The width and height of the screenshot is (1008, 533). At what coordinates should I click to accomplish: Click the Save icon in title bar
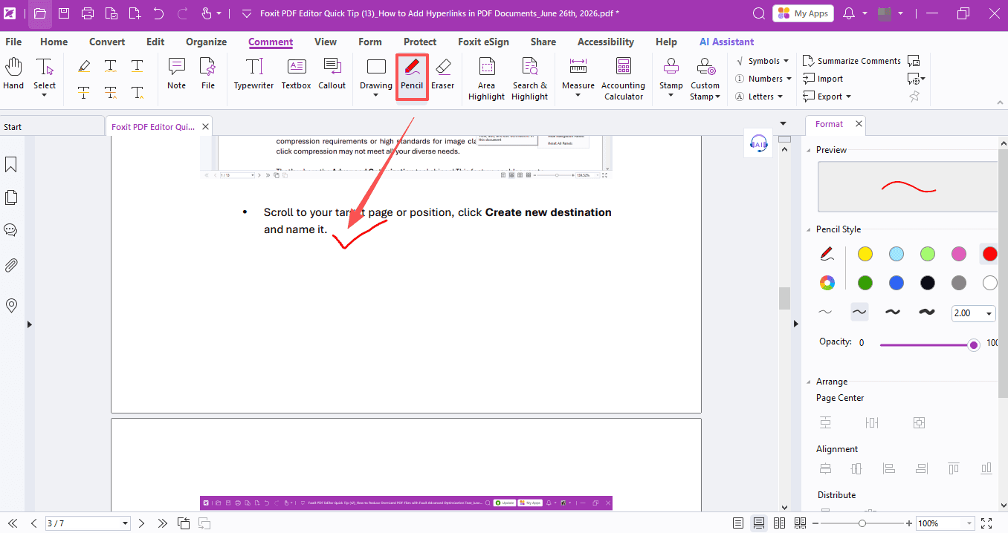coord(64,13)
